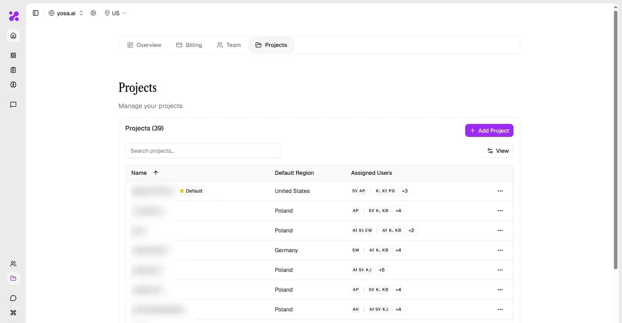Screen dimensions: 622x323
Task: Open actions menu for Germany row
Action: point(500,250)
